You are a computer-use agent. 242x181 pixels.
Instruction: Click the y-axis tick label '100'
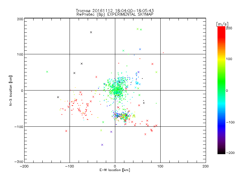(x=20, y=55)
